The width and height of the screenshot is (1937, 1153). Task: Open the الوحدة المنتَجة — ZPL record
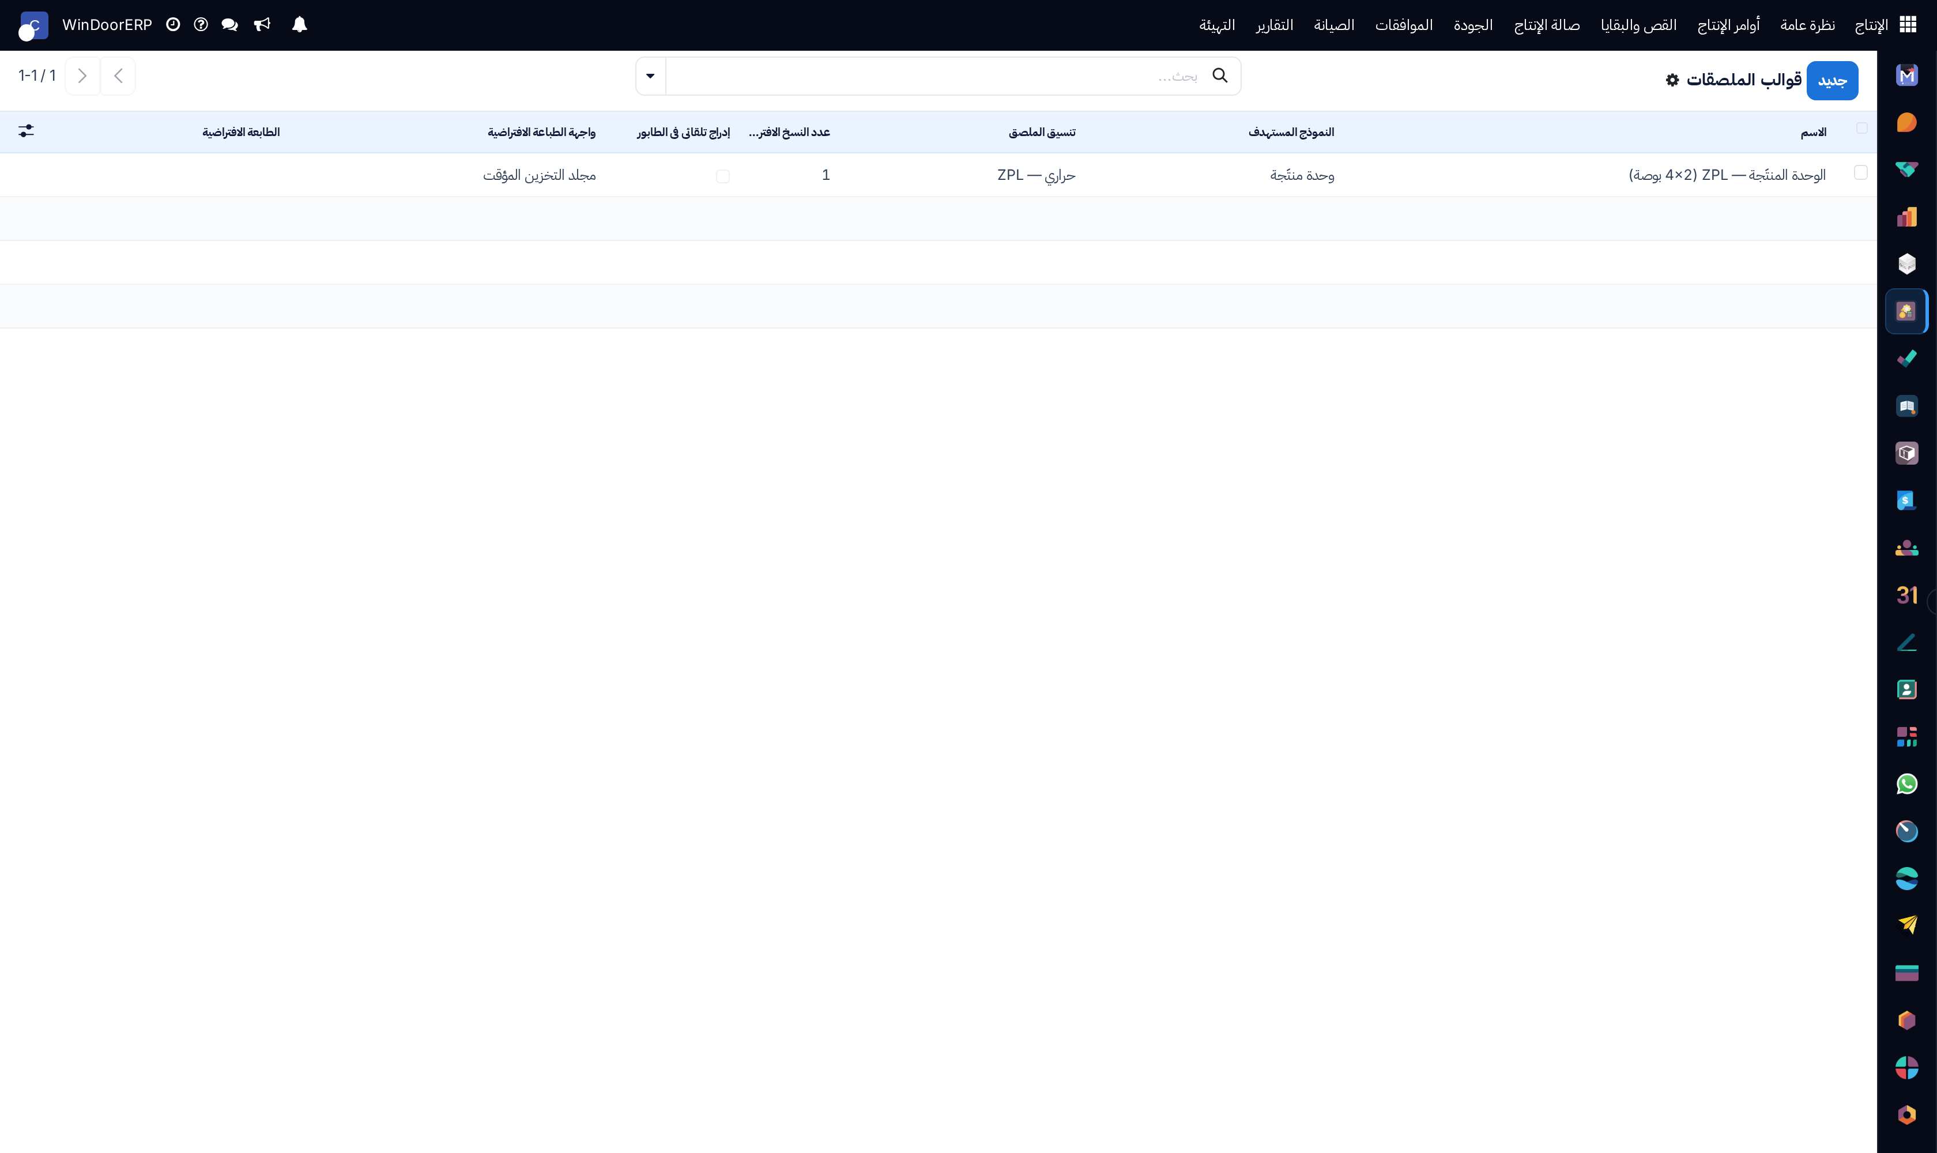(1727, 175)
